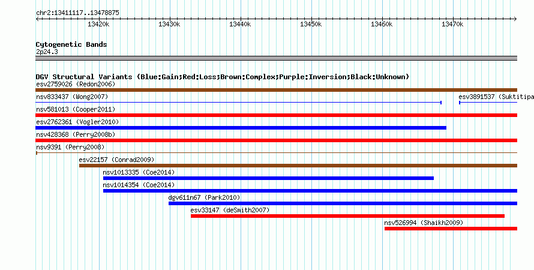
Task: Select the dgv611n67 (Park2010) blue gain bar
Action: click(x=343, y=203)
